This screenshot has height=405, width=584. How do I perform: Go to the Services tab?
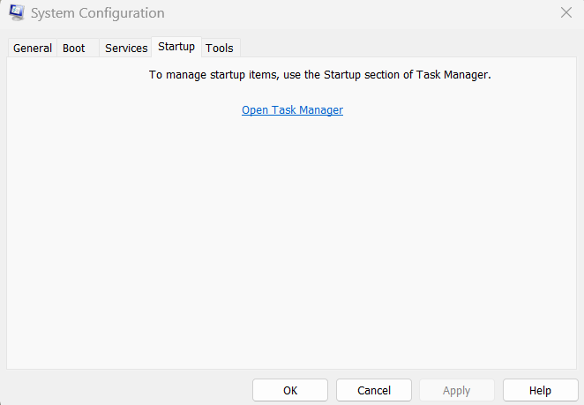point(126,48)
